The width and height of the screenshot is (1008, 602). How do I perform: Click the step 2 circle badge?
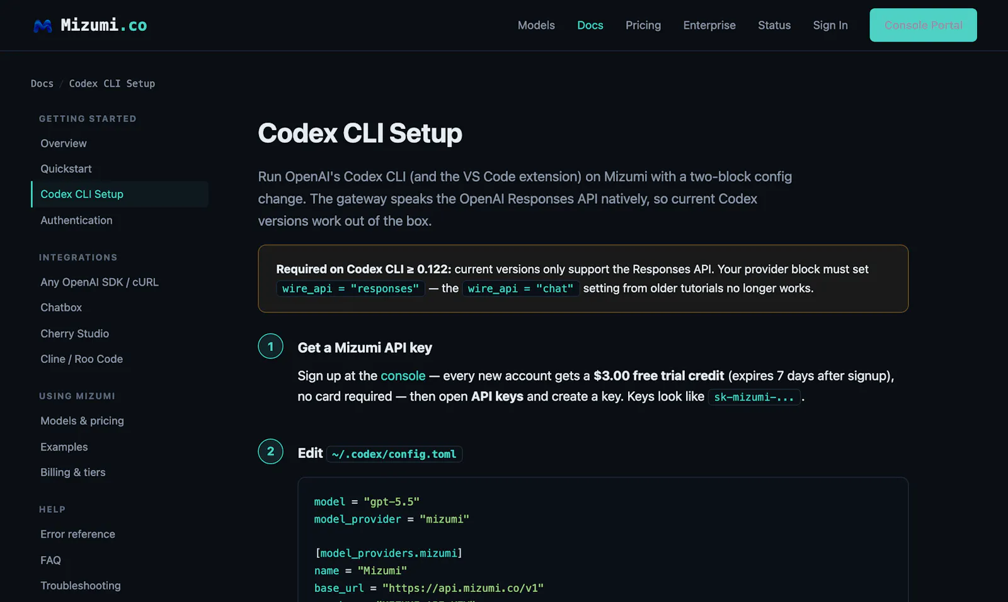[270, 451]
